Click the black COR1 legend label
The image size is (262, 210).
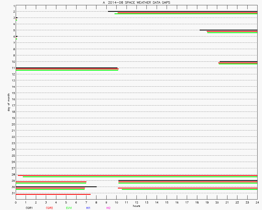point(29,208)
